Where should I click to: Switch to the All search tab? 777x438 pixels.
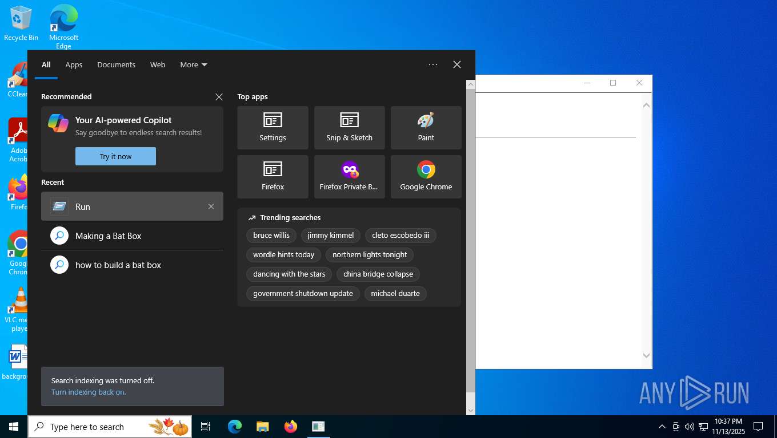point(46,64)
